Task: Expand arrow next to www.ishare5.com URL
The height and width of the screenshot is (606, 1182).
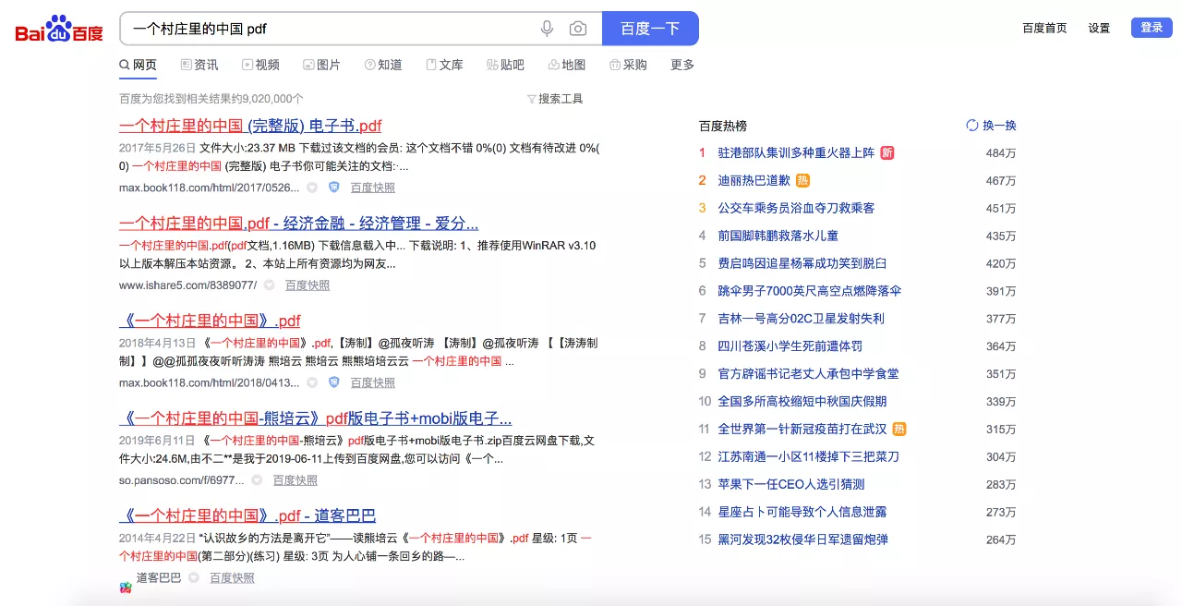Action: [x=270, y=285]
